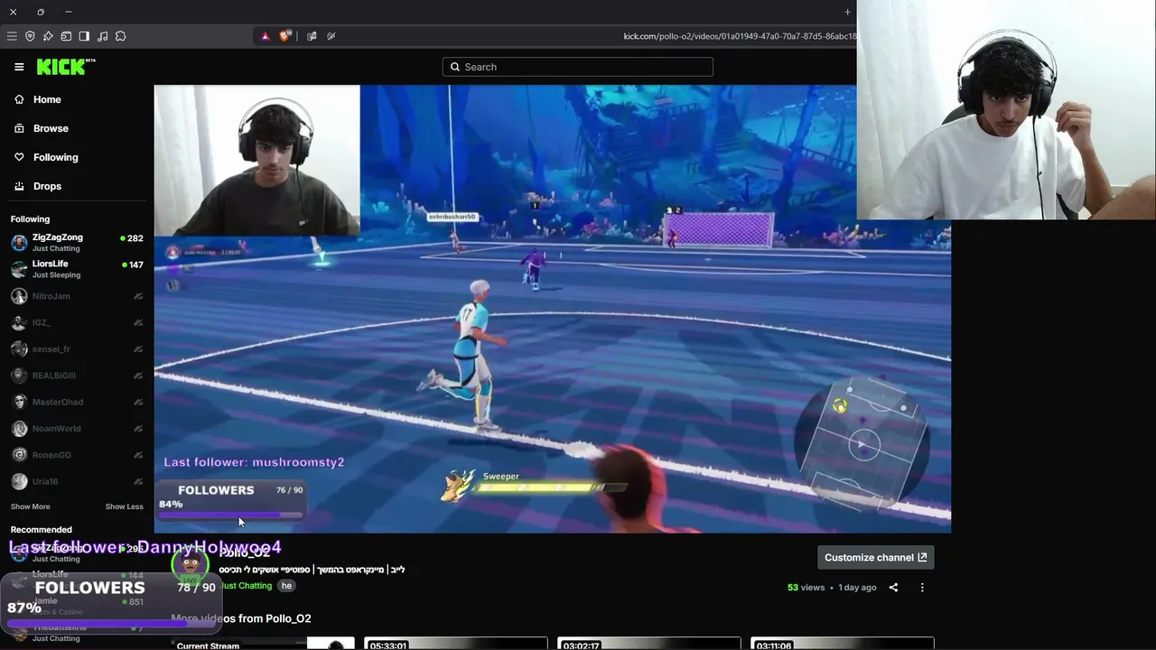Open the browser extensions puzzle icon
This screenshot has width=1156, height=650.
[x=120, y=36]
